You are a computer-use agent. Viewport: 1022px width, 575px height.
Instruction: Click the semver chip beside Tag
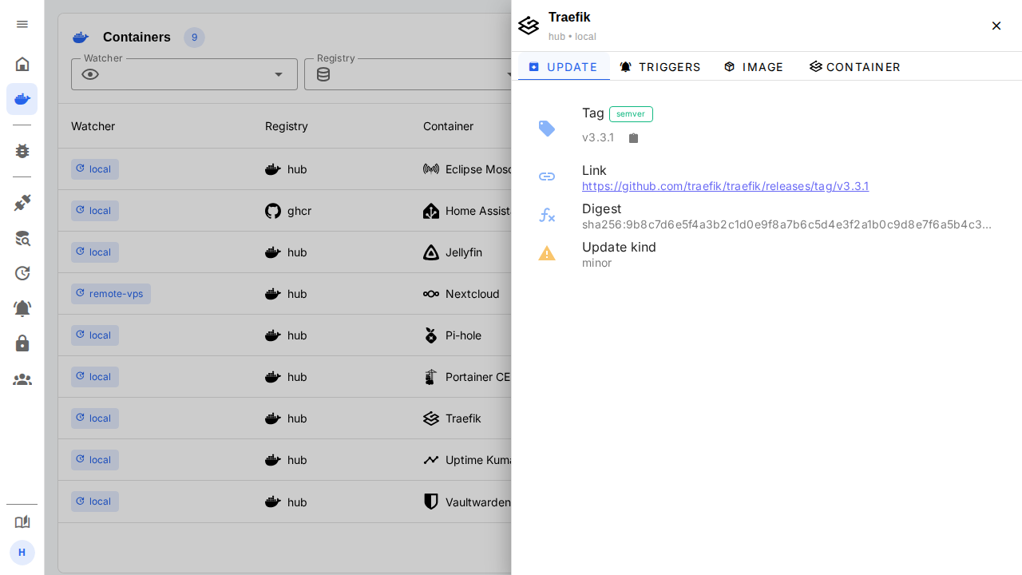click(631, 114)
